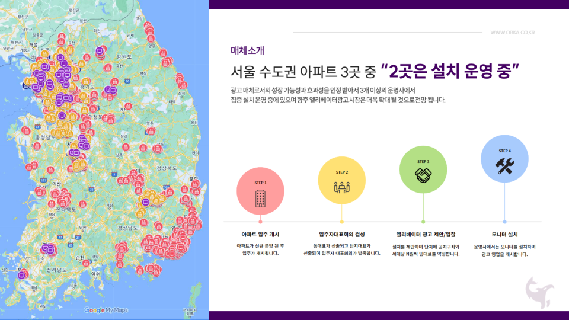Click the 여수 city label on map
The image size is (569, 320).
click(x=95, y=274)
